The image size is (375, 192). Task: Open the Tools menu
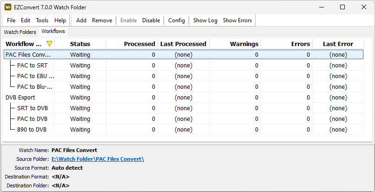[x=42, y=20]
